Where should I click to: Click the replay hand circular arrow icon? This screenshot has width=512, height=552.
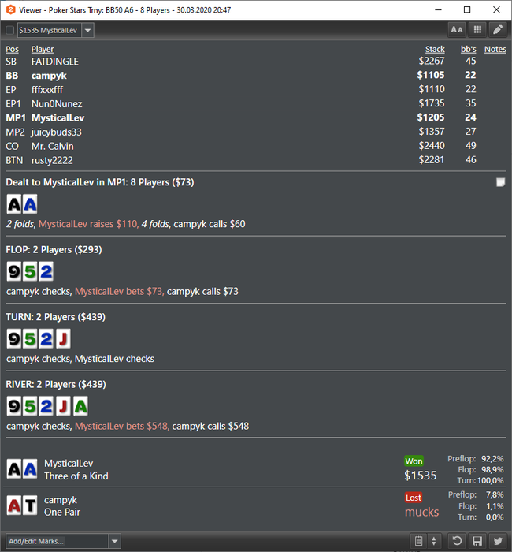pos(457,541)
